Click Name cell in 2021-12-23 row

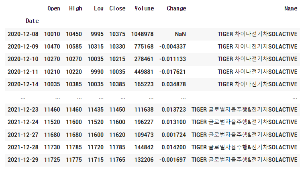(244, 110)
